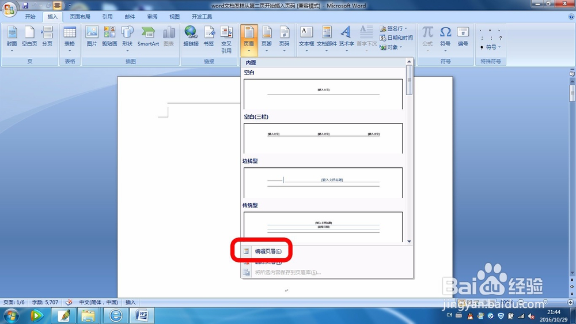Open the Omega symbol (符号) menu
The height and width of the screenshot is (324, 576).
pyautogui.click(x=445, y=39)
